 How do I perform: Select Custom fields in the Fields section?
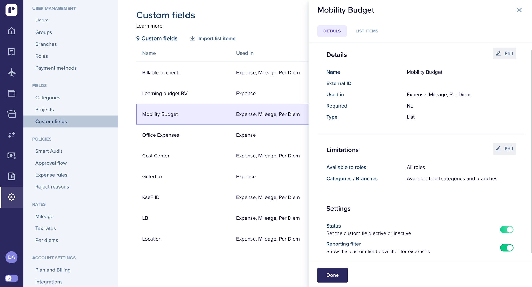[51, 121]
